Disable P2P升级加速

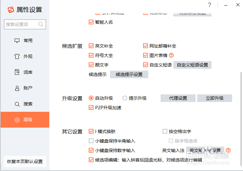click(91, 108)
